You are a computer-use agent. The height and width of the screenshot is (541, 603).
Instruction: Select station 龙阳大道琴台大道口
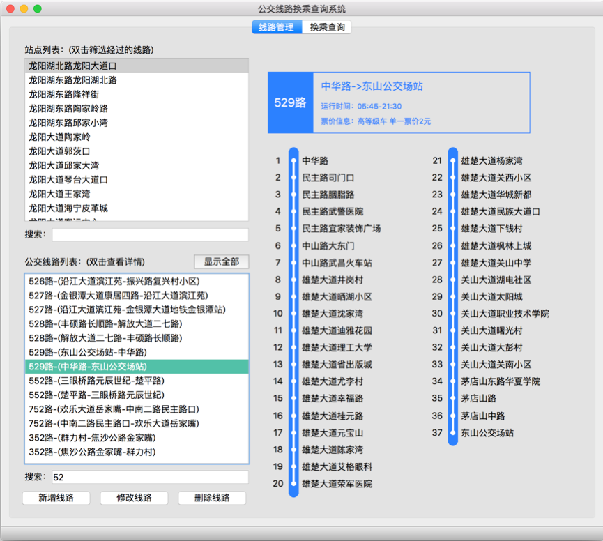(x=137, y=180)
